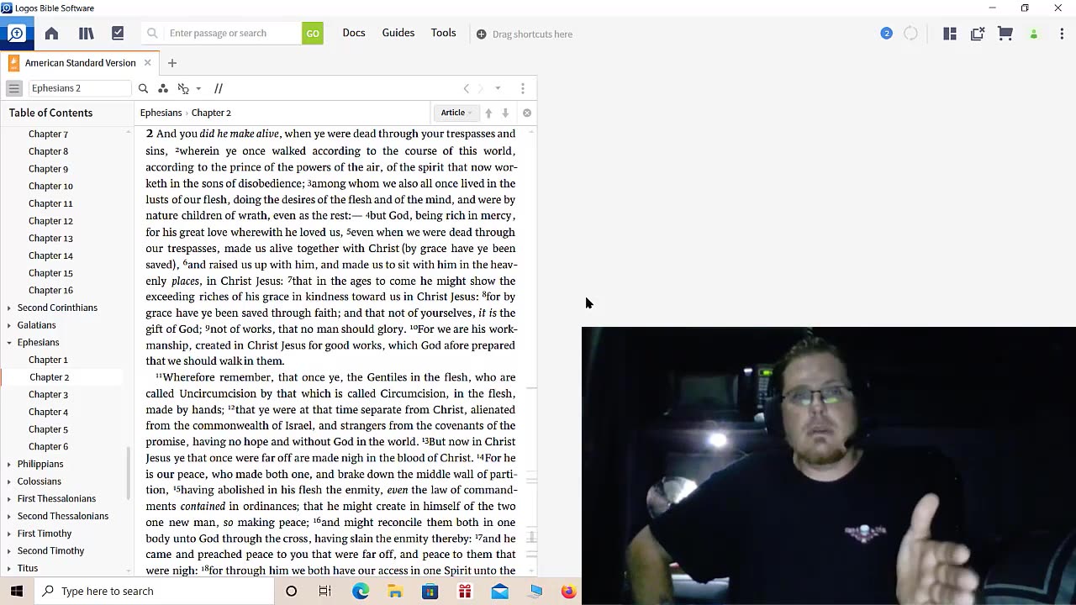Select Ephesians Chapter 3
The height and width of the screenshot is (605, 1076).
click(x=48, y=394)
